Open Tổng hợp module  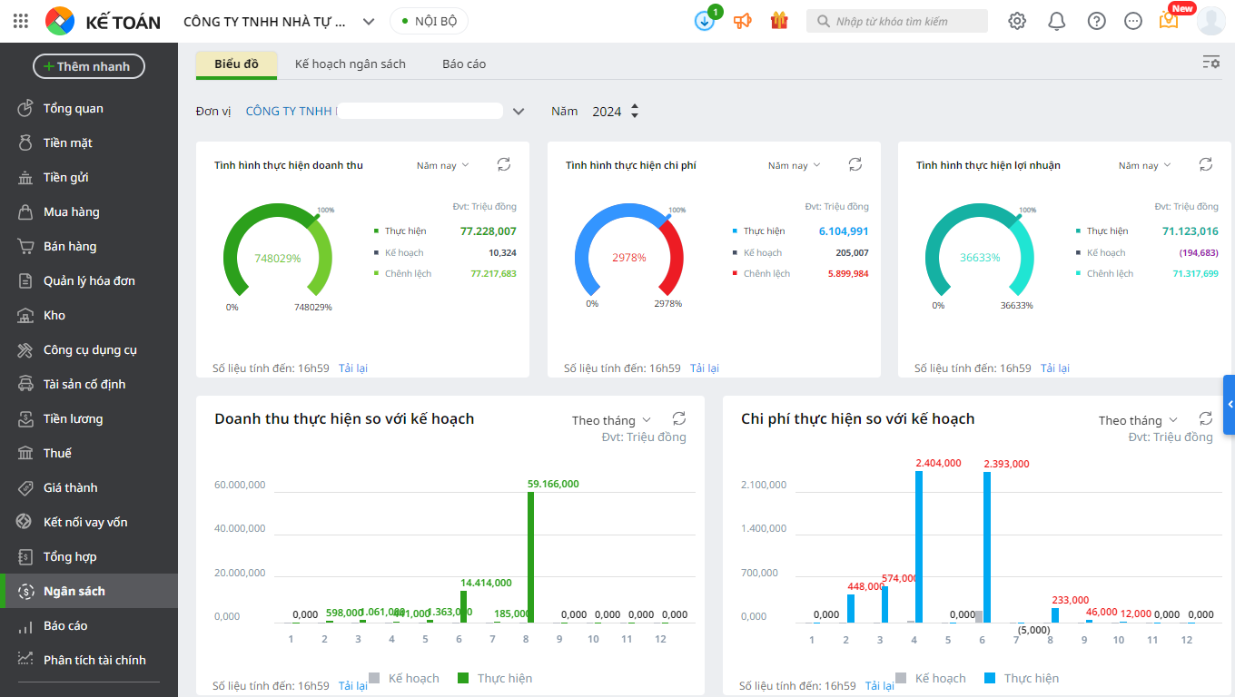89,557
